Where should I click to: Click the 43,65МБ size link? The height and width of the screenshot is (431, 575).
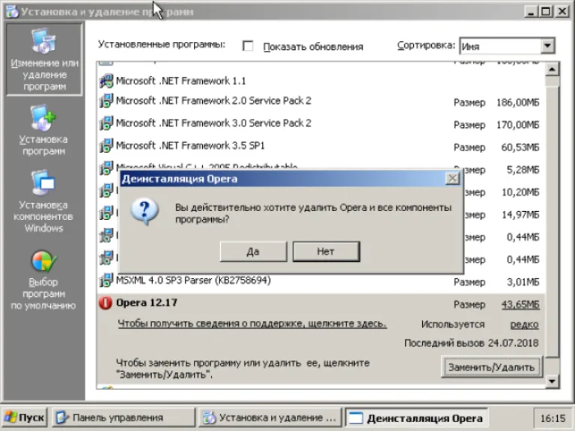[x=520, y=305]
